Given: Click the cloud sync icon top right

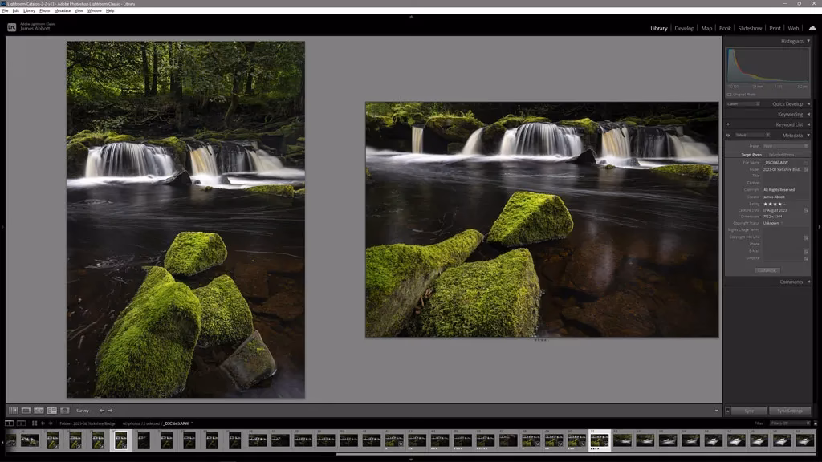Looking at the screenshot, I should coord(814,28).
